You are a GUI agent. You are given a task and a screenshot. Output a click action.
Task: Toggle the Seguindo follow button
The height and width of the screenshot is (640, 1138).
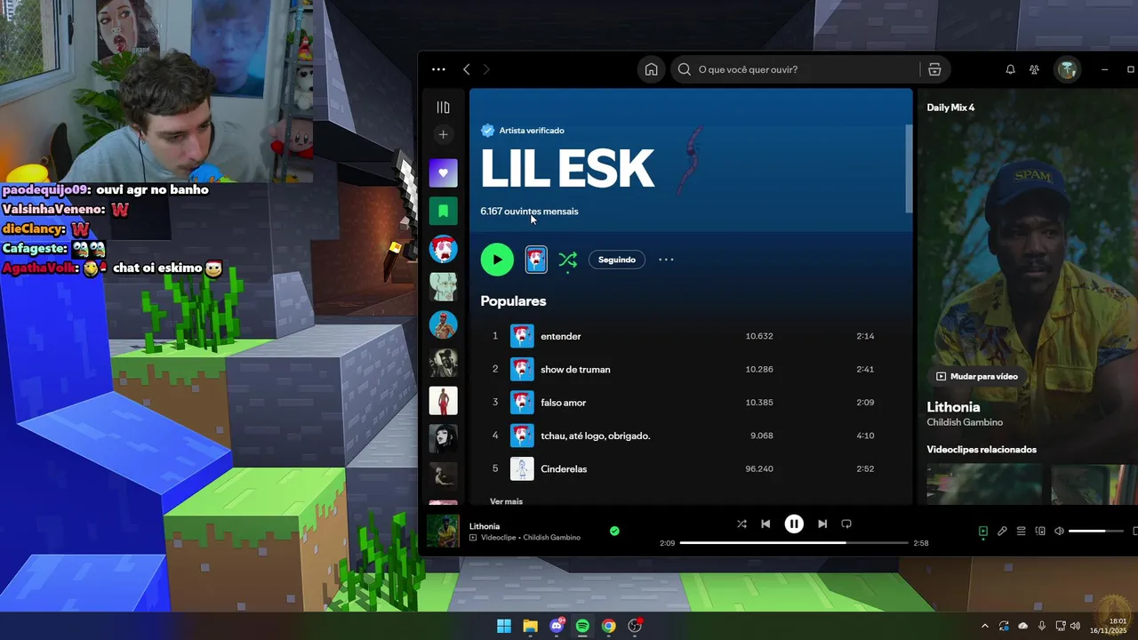point(617,260)
